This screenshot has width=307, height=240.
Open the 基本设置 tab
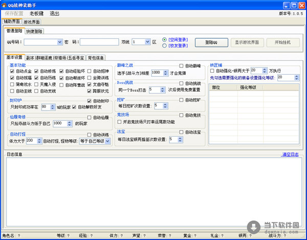14,57
